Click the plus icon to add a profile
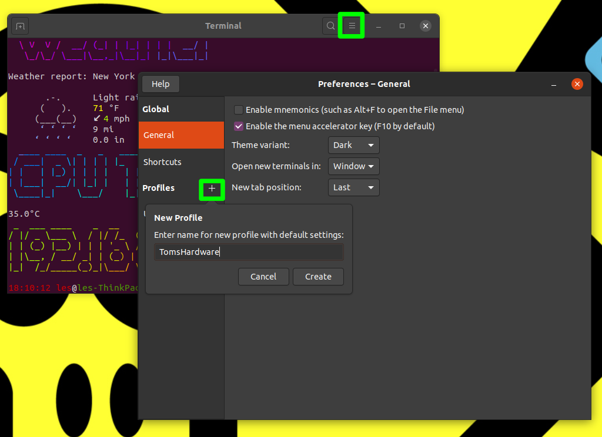602x437 pixels. (212, 189)
